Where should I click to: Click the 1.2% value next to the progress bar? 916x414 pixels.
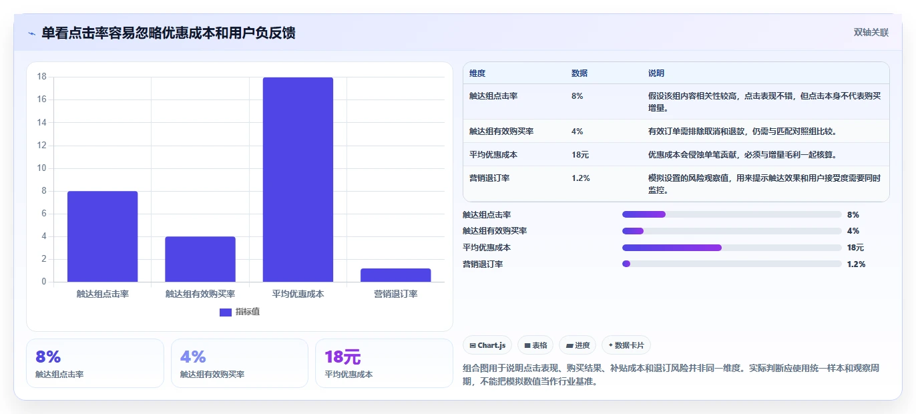[x=856, y=264]
